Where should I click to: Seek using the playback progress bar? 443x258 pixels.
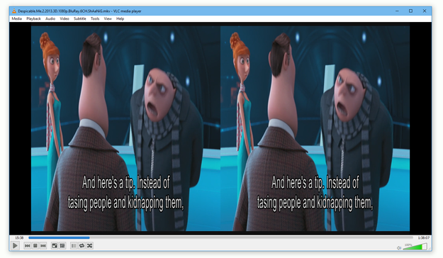coord(220,237)
